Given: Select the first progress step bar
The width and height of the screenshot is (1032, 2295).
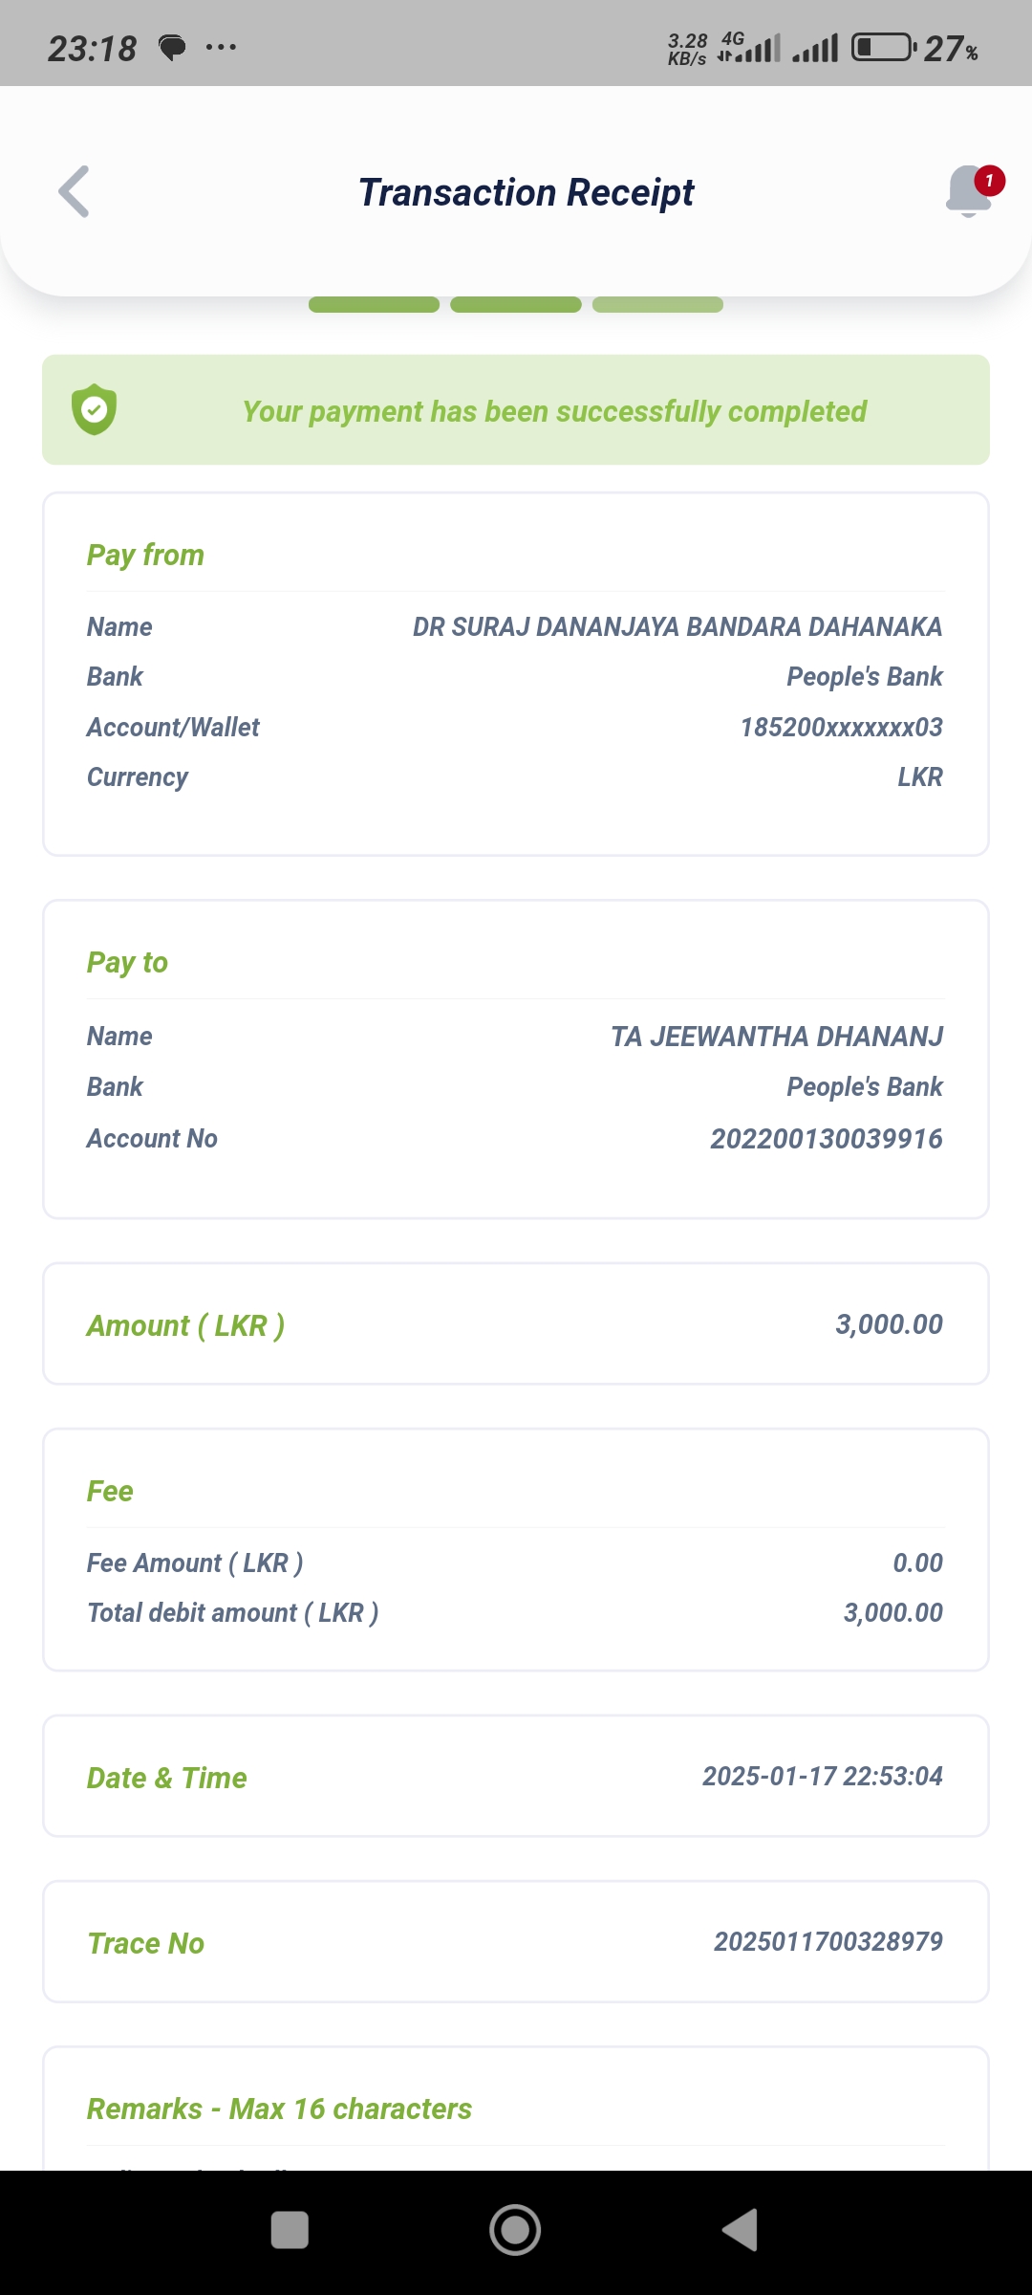Looking at the screenshot, I should click(x=374, y=305).
